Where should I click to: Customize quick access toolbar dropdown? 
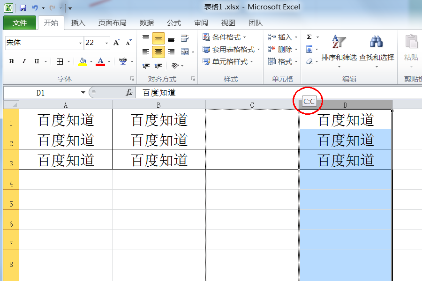70,8
